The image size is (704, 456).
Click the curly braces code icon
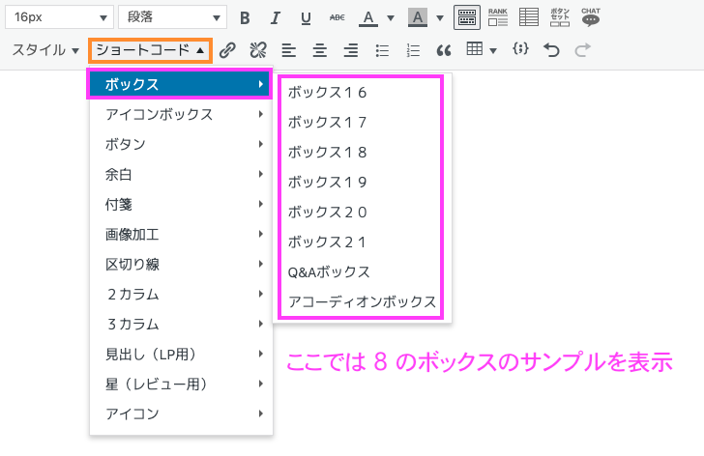[520, 49]
